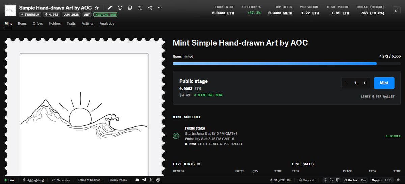Click the Public stage schedule circle icon
The height and width of the screenshot is (184, 405).
tap(176, 136)
